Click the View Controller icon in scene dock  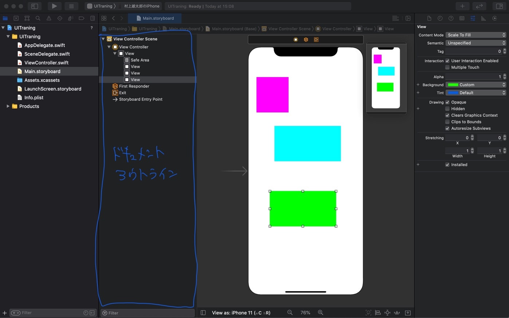(296, 40)
